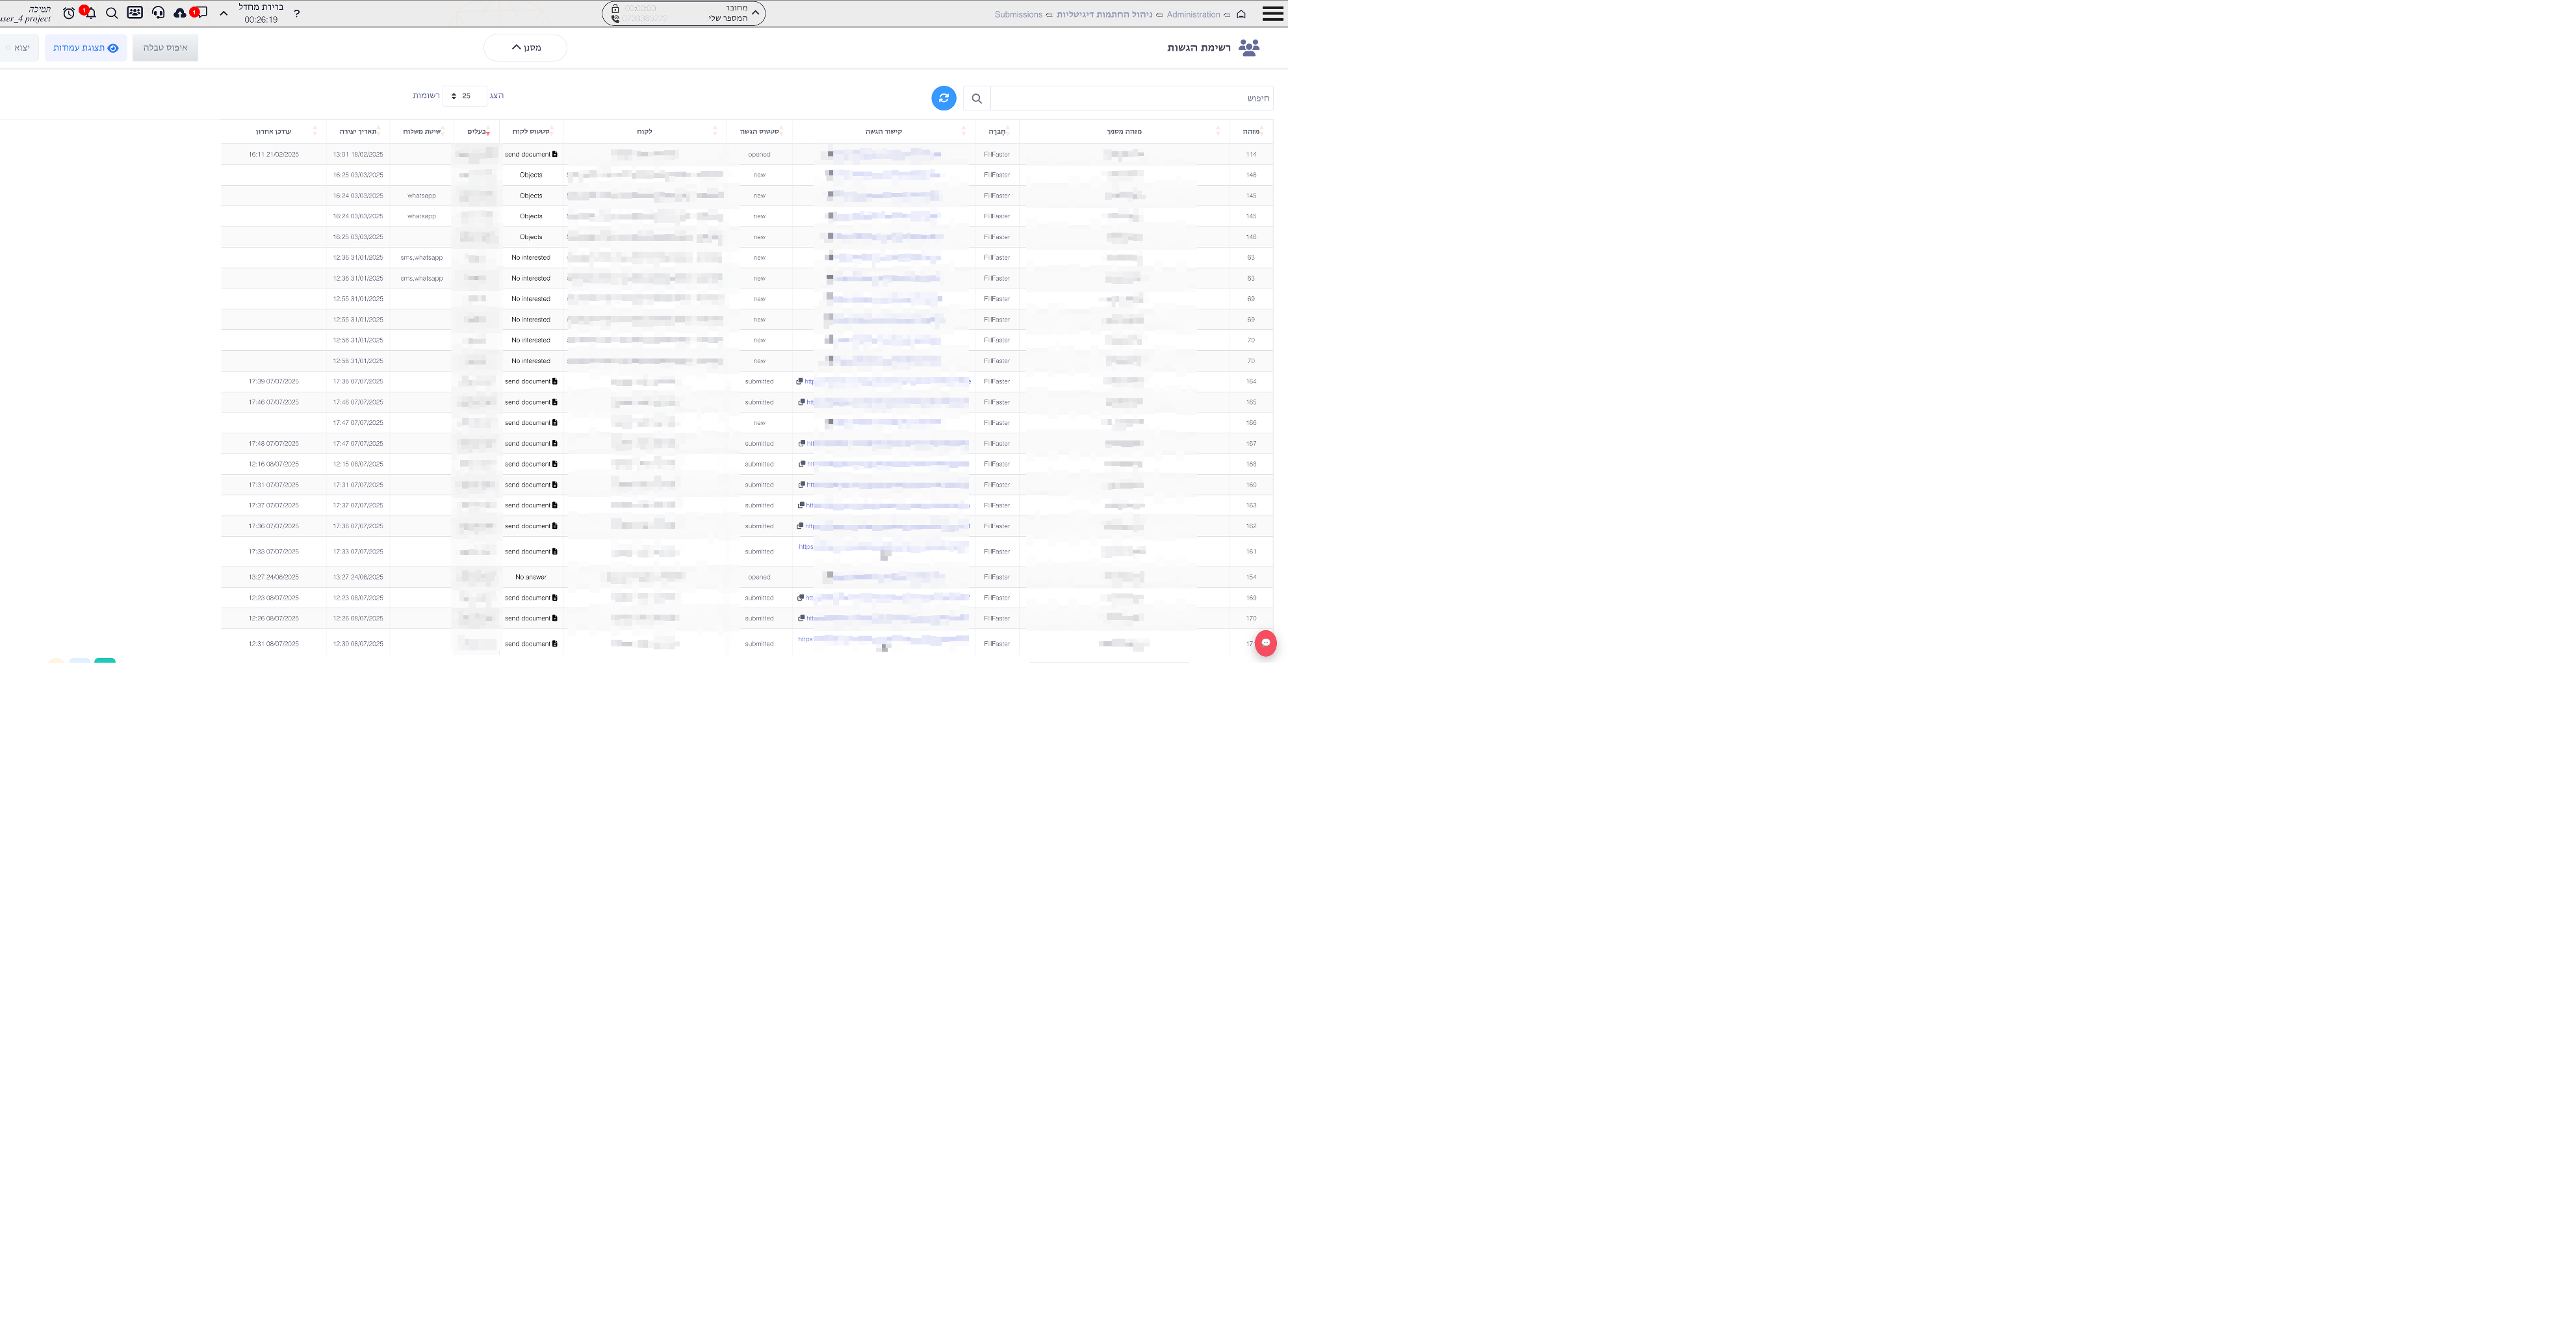
Task: Toggle column visibility with תצוגת עמודות
Action: pos(86,48)
